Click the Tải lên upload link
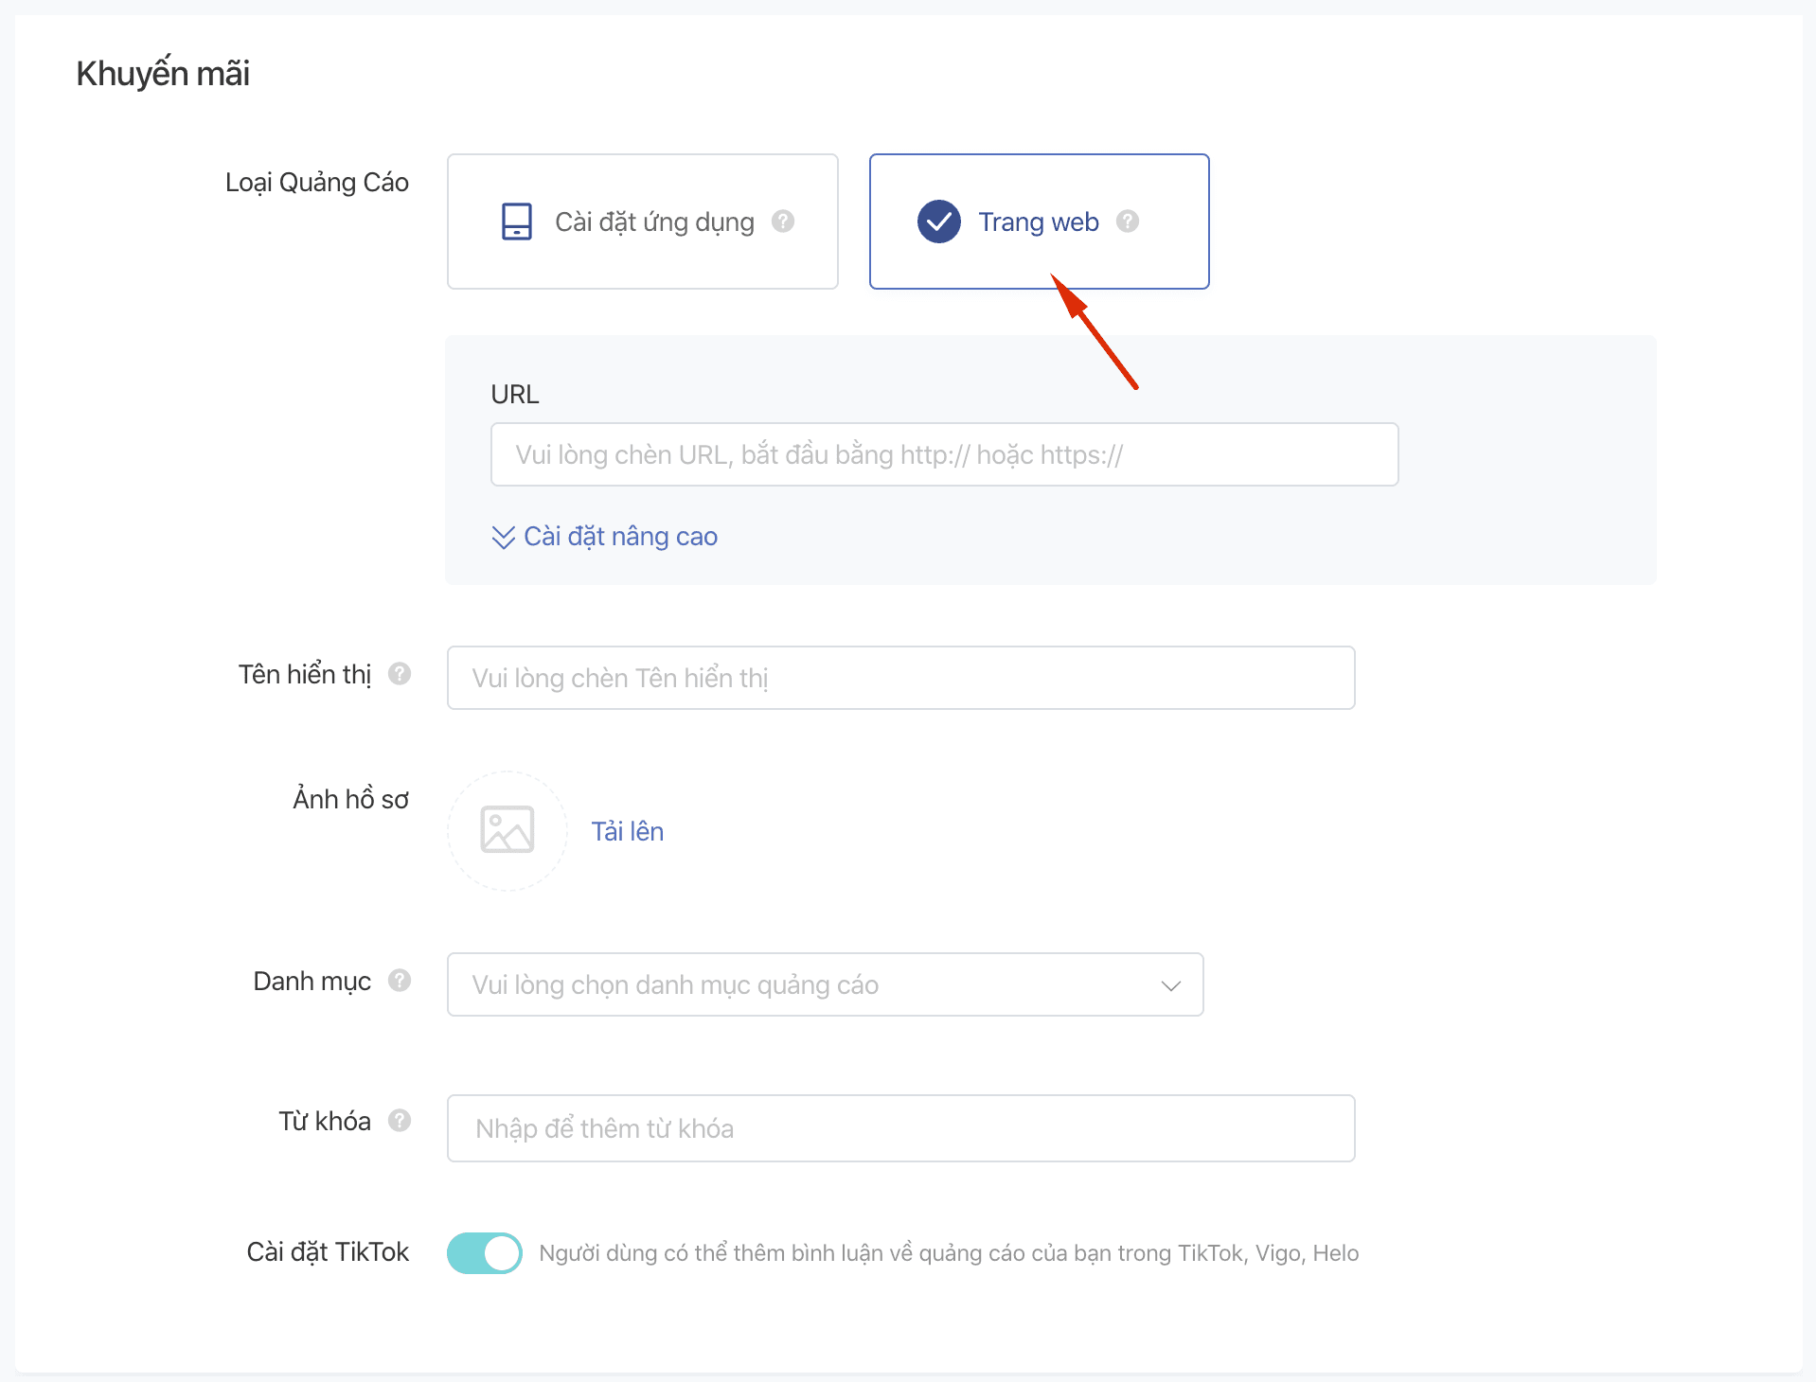This screenshot has width=1816, height=1382. pos(628,831)
